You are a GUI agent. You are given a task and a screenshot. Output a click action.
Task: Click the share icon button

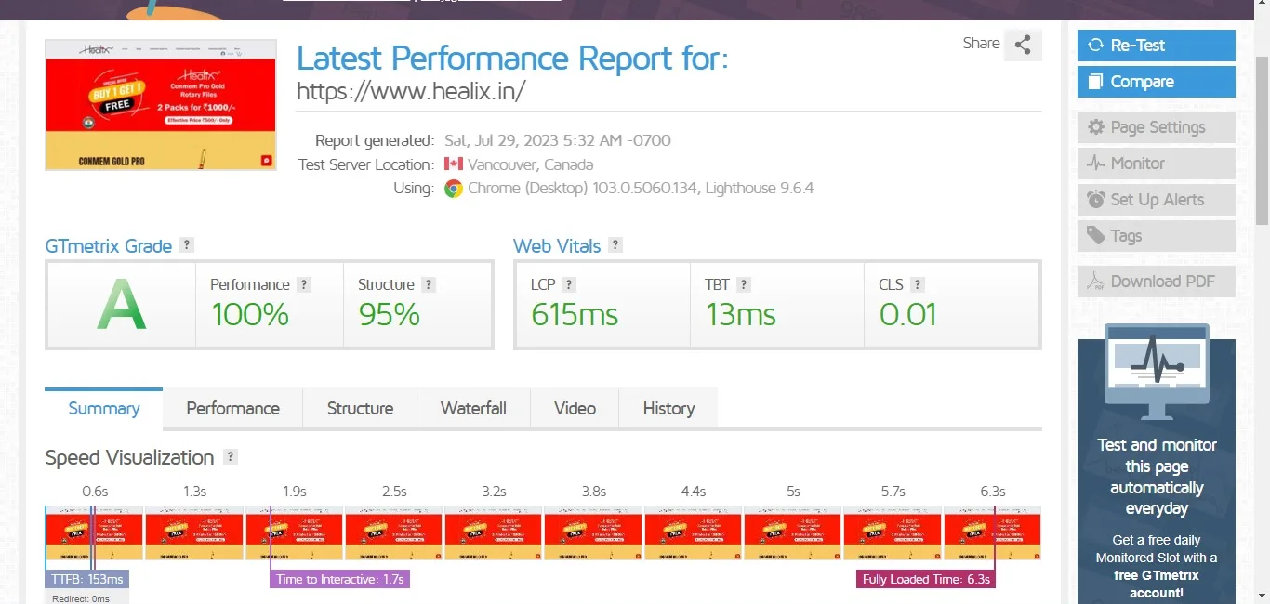coord(1023,45)
